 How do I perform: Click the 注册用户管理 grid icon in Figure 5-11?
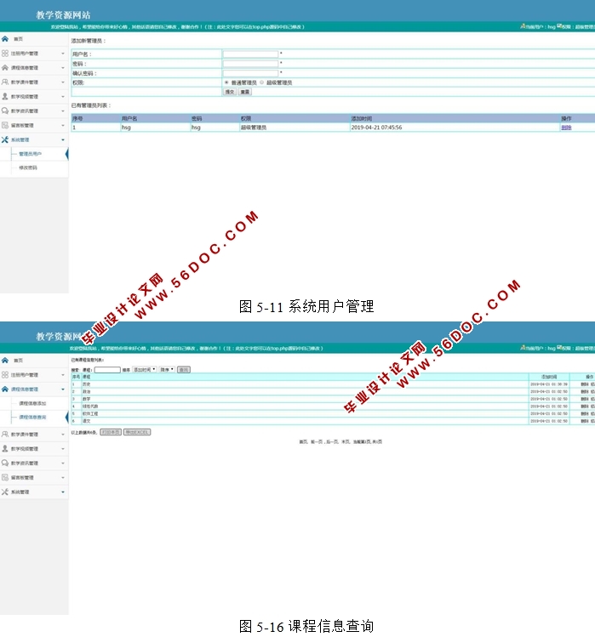click(x=5, y=54)
